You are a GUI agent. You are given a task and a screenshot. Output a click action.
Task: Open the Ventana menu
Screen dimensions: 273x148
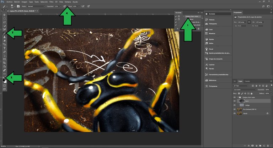click(68, 2)
